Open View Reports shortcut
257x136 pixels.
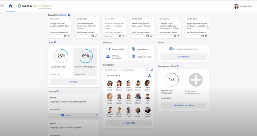(142, 49)
